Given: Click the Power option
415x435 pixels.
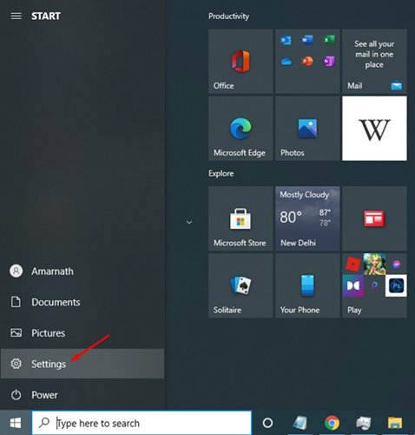Looking at the screenshot, I should click(82, 395).
